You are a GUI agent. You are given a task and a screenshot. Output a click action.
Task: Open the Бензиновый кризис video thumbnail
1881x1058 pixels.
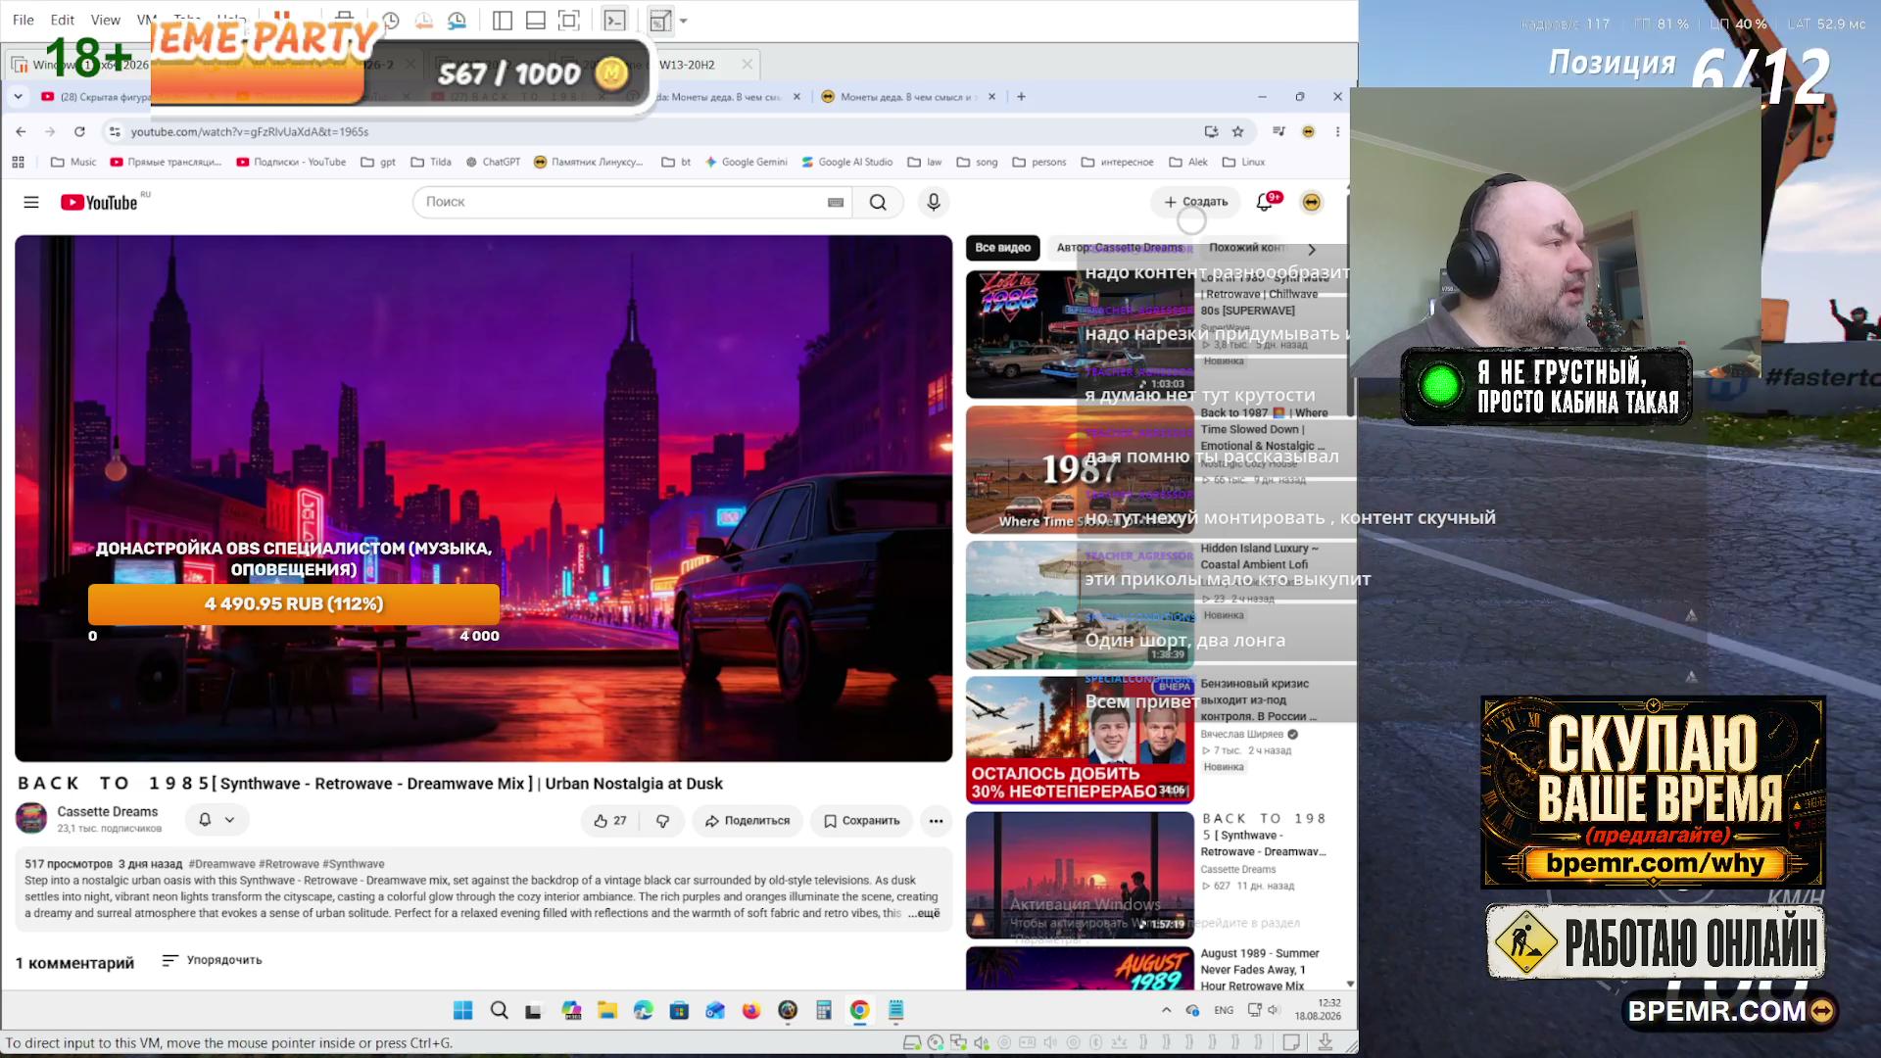coord(1080,741)
